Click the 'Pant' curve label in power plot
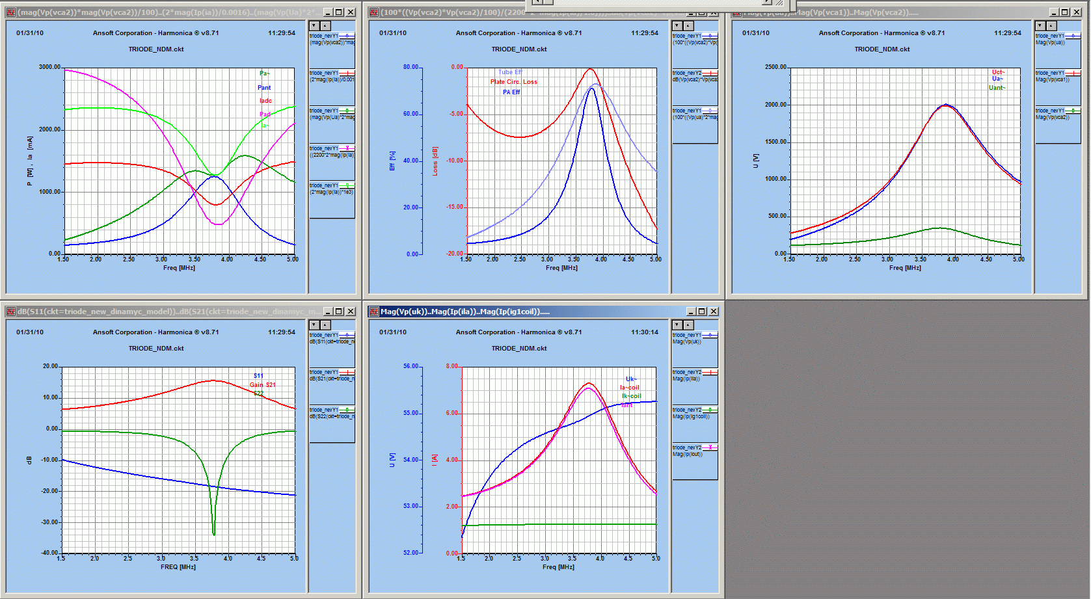Viewport: 1091px width, 599px height. [x=264, y=88]
